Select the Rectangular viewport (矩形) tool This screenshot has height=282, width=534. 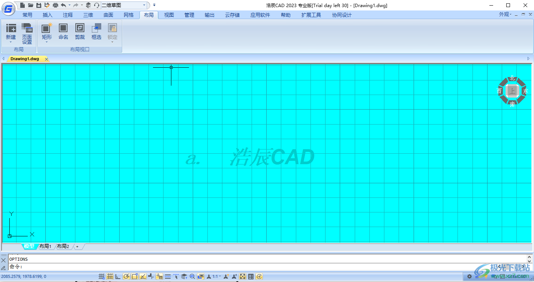(47, 28)
